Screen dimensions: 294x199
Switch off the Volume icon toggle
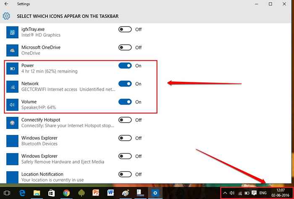point(125,102)
